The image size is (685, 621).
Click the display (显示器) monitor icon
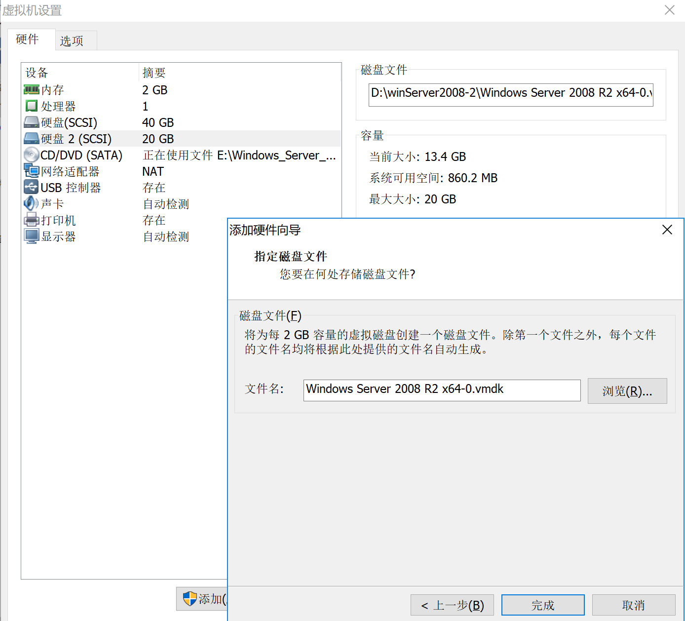[x=32, y=236]
